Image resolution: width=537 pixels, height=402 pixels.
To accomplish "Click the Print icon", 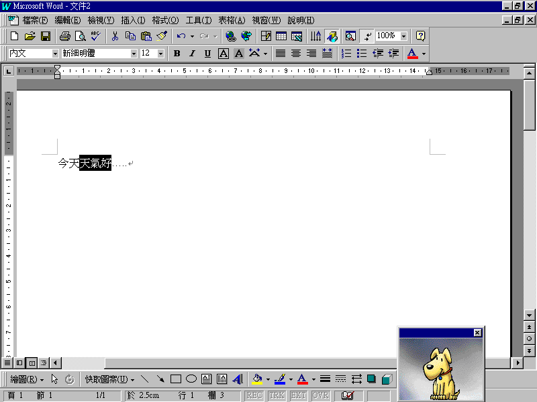I will coord(64,36).
